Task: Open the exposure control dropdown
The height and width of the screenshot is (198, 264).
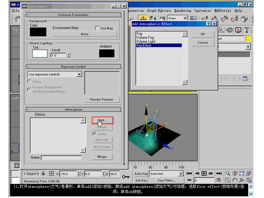Action: click(79, 74)
